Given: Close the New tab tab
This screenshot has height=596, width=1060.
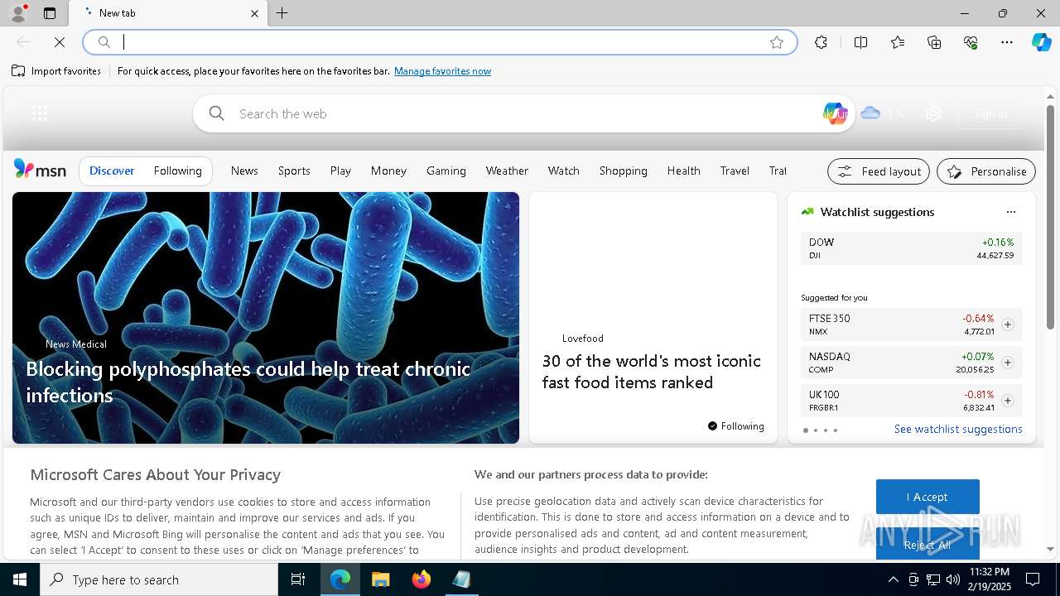Looking at the screenshot, I should [x=254, y=13].
